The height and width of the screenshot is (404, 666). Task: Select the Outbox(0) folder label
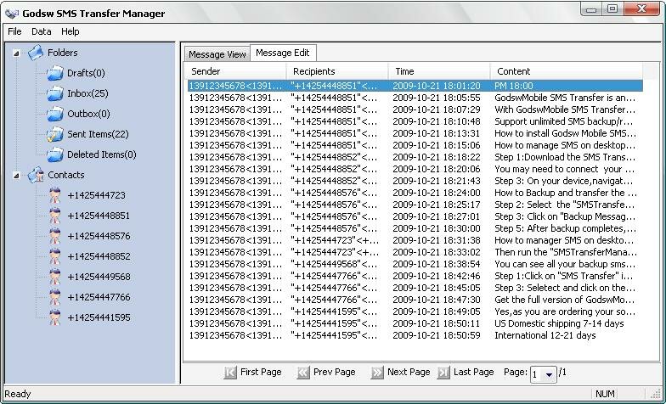[88, 114]
